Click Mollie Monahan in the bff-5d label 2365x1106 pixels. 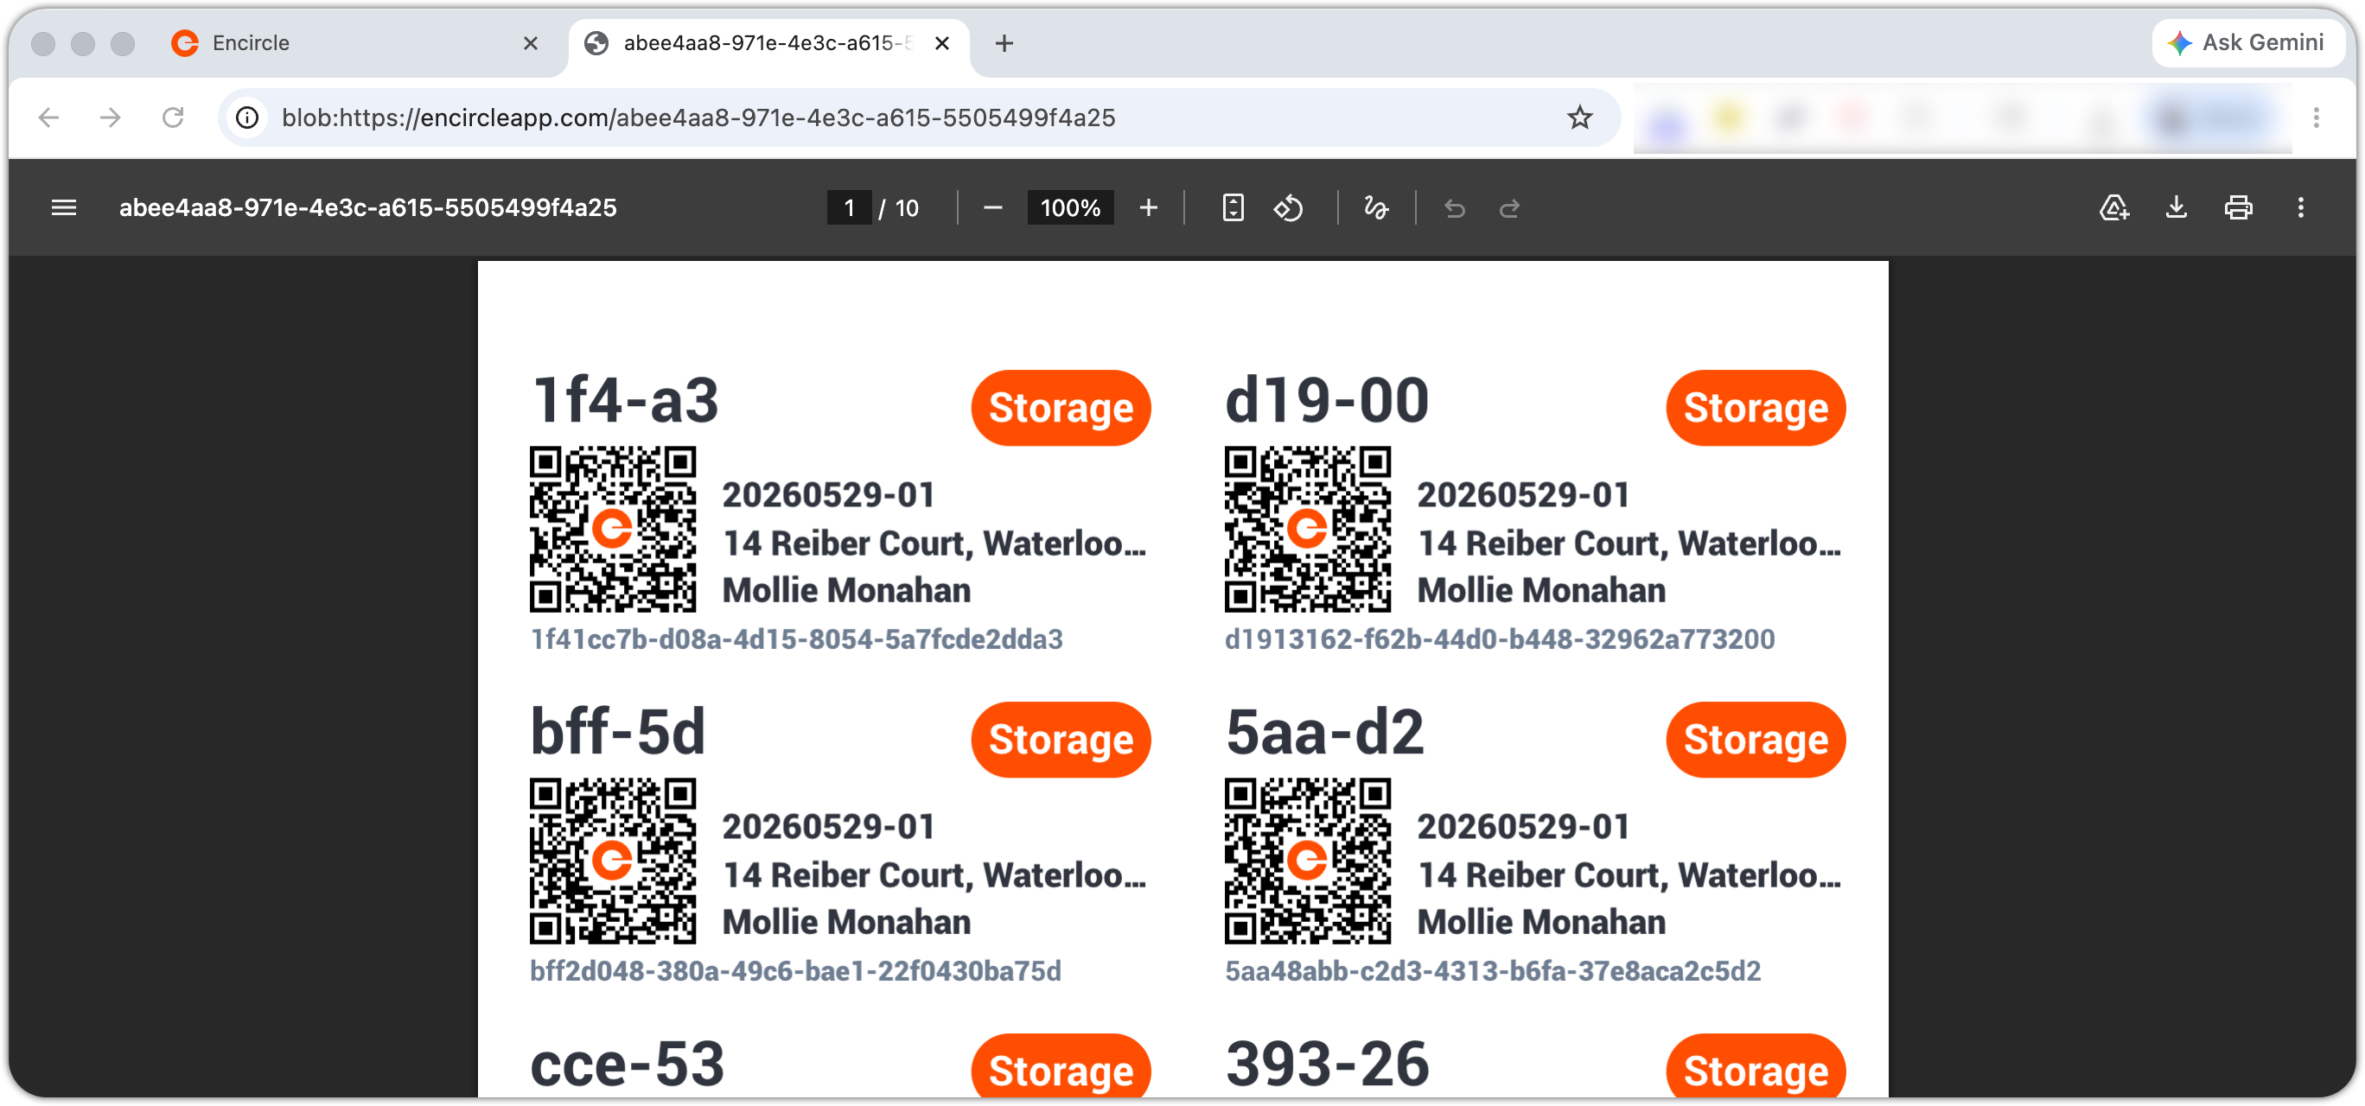coord(846,923)
